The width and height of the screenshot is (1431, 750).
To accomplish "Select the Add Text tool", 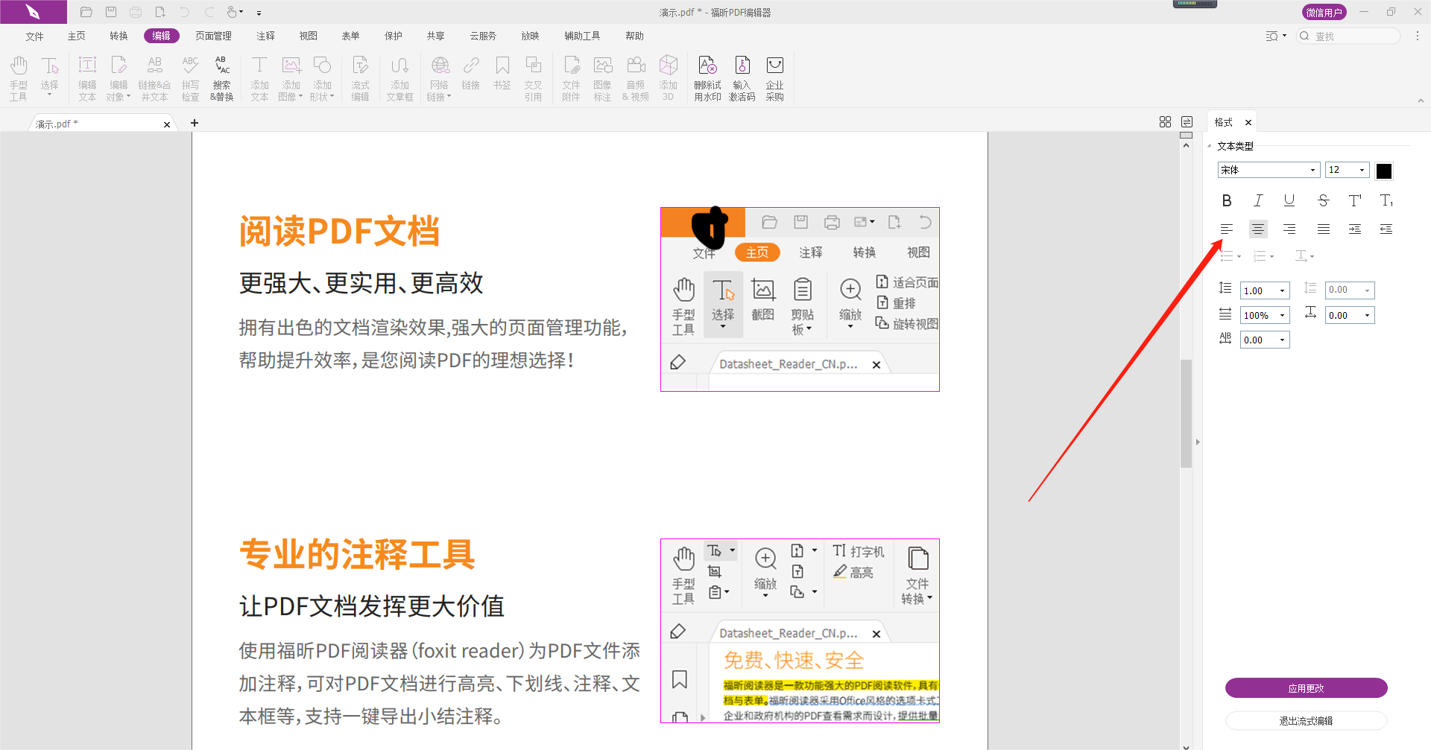I will tap(259, 78).
